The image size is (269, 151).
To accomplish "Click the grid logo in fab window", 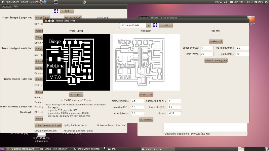I will click(x=56, y=11).
